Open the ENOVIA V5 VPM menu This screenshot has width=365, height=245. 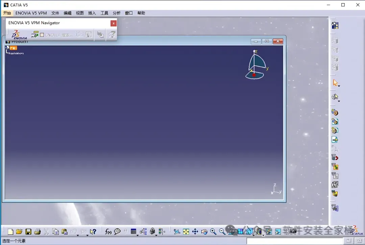click(x=31, y=13)
